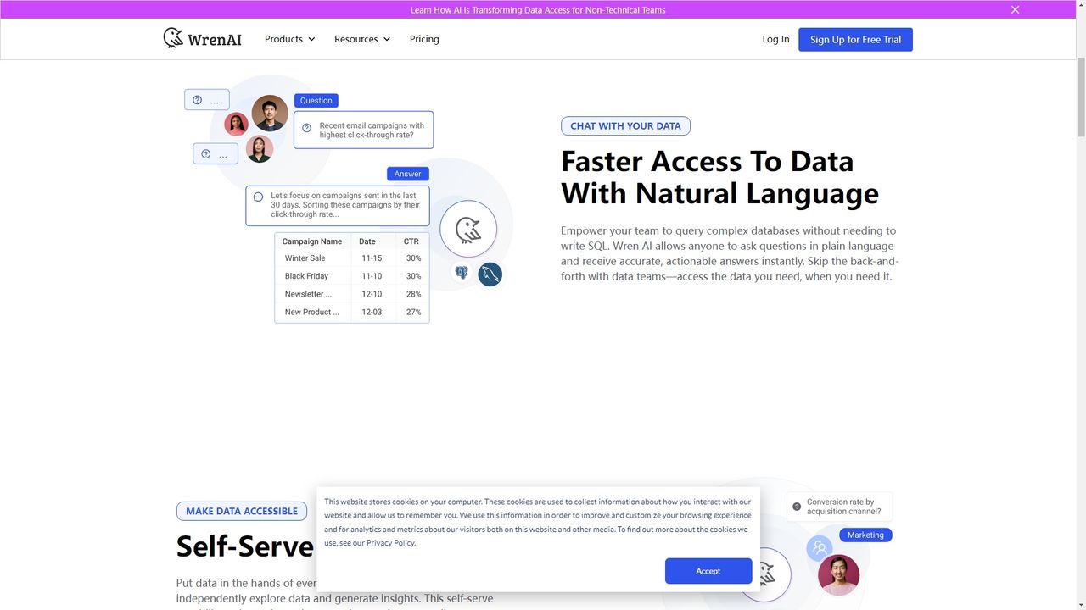The width and height of the screenshot is (1086, 610).
Task: Expand the Products menu
Action: pyautogui.click(x=290, y=39)
